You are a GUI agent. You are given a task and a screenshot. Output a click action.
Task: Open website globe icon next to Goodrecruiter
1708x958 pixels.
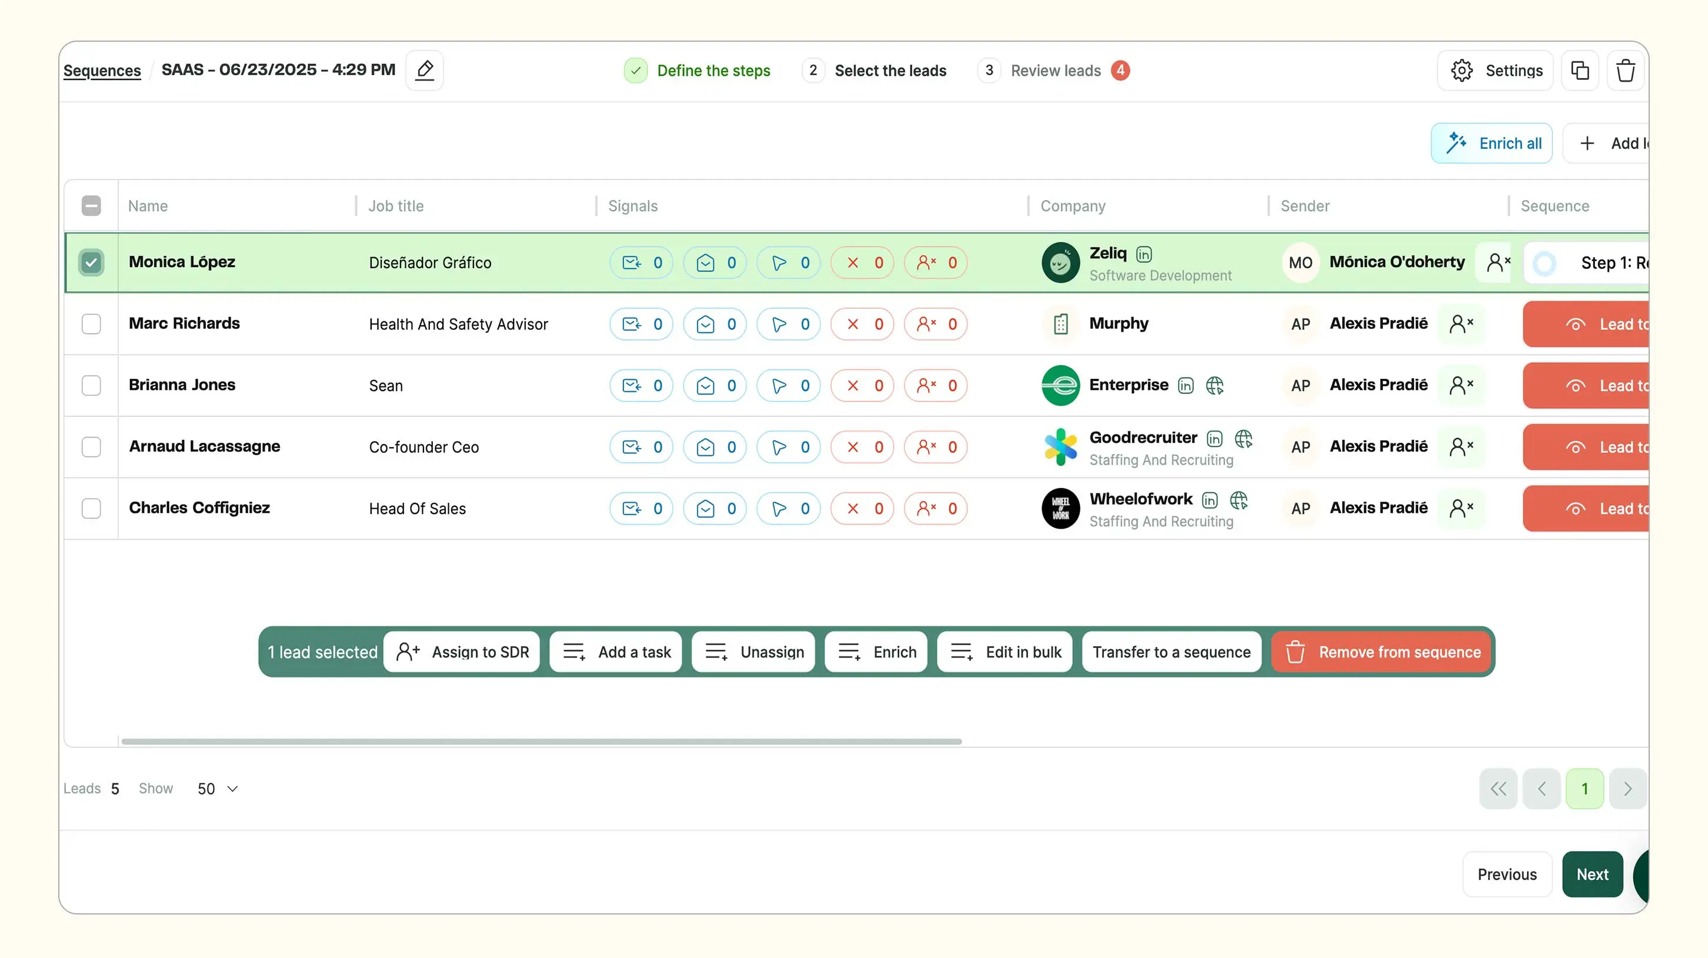(x=1243, y=438)
